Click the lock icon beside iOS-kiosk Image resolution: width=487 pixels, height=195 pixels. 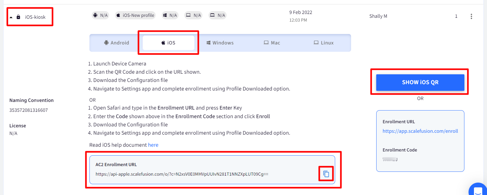pos(18,17)
